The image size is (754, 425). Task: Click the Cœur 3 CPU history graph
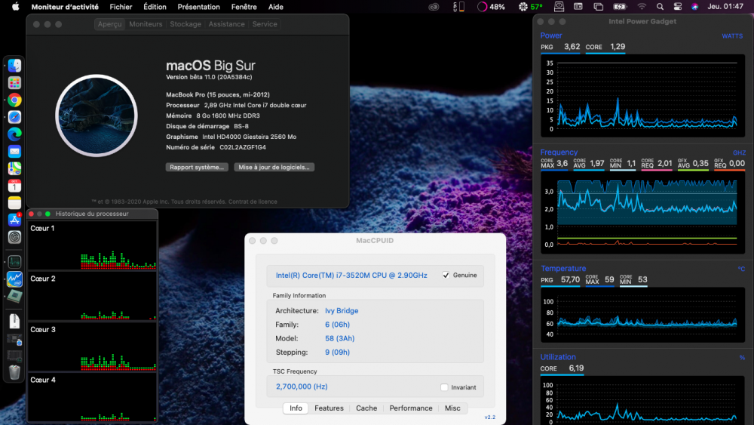92,346
